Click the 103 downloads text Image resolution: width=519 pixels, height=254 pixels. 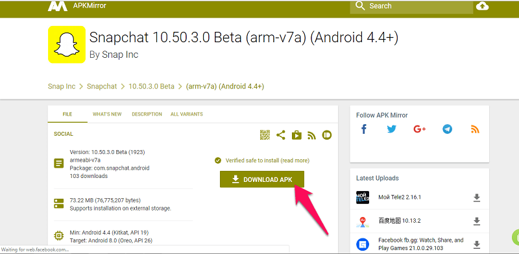(x=89, y=176)
